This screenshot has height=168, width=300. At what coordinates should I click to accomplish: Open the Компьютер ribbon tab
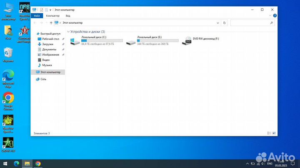click(53, 16)
